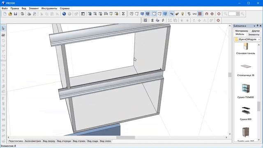Toggle the grid button
263x148 pixels.
coord(200,14)
